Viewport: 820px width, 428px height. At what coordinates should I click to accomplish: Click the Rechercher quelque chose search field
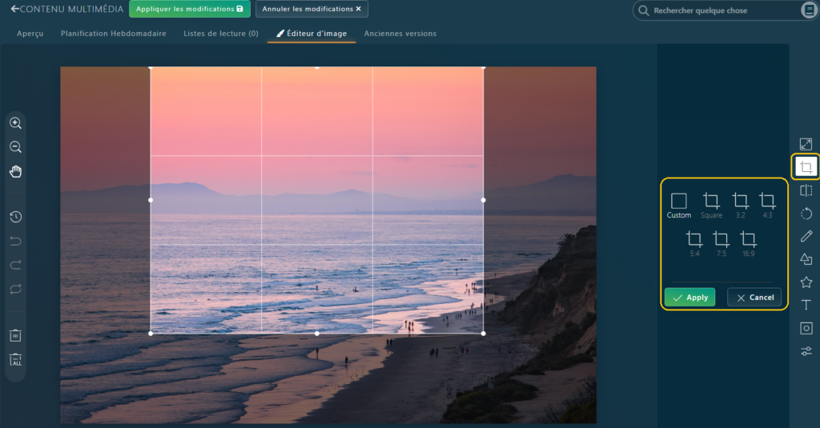click(x=721, y=10)
